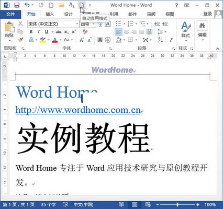The height and width of the screenshot is (209, 223).
Task: Apply the red font color
Action: coord(55,40)
